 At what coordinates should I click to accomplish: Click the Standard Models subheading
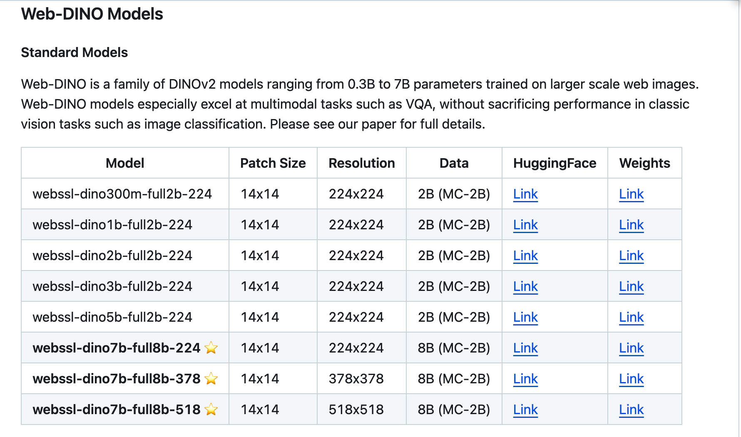(x=75, y=52)
